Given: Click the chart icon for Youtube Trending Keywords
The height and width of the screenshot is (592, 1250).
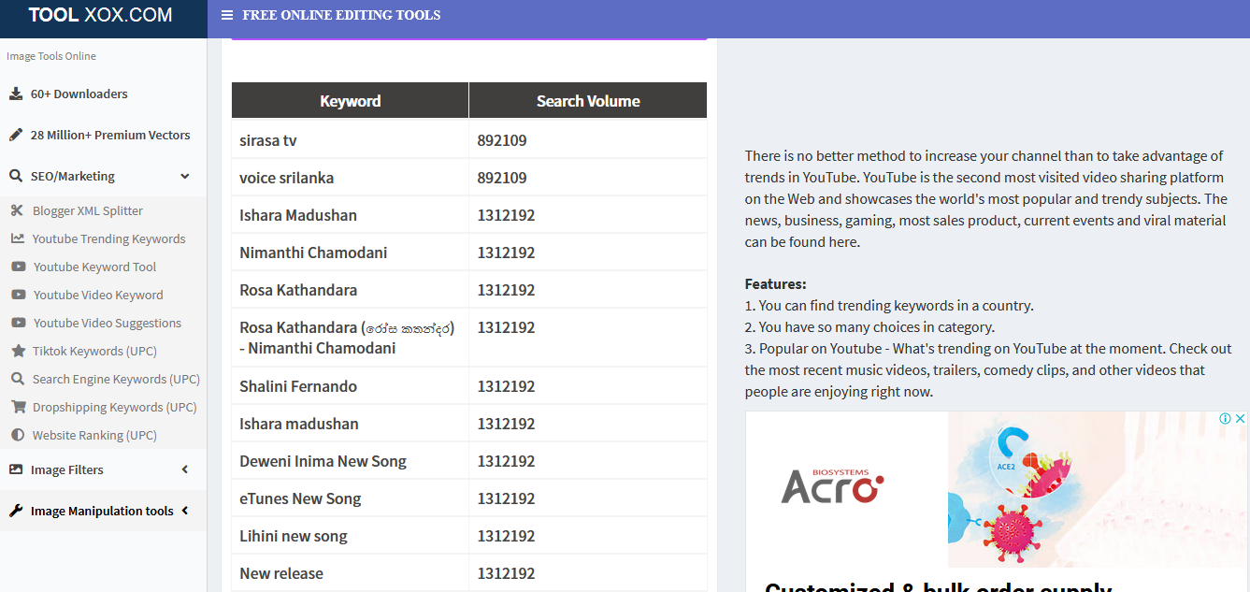Looking at the screenshot, I should coord(17,238).
